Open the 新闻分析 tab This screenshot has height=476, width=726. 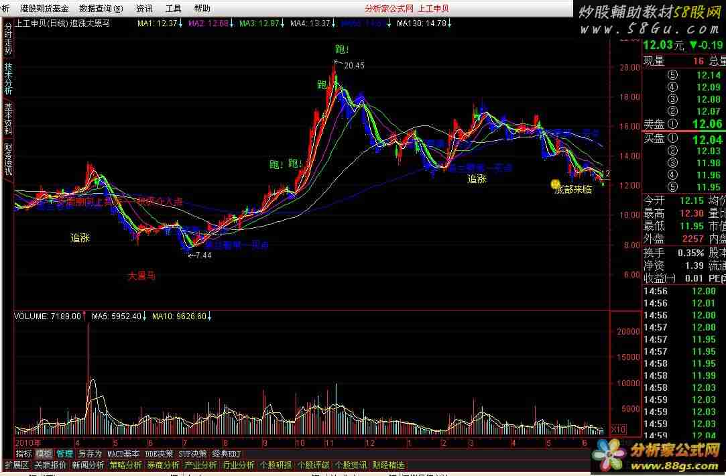click(88, 465)
